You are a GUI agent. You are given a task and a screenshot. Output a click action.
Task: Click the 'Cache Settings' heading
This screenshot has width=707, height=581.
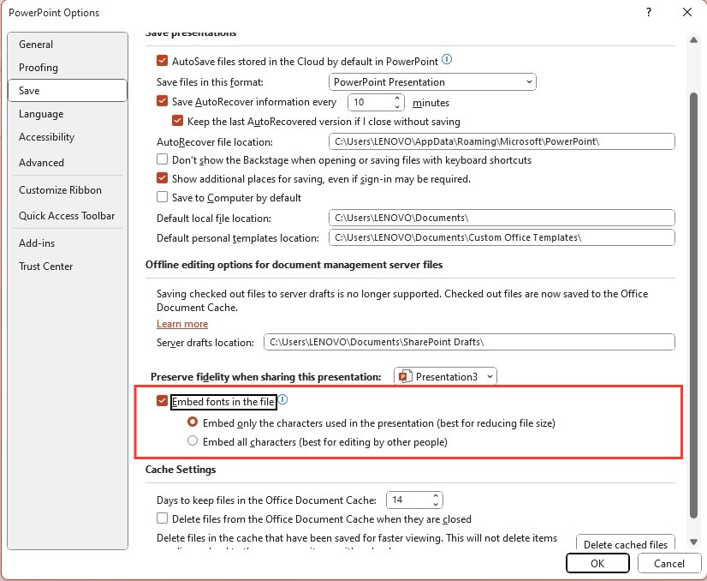pyautogui.click(x=181, y=470)
